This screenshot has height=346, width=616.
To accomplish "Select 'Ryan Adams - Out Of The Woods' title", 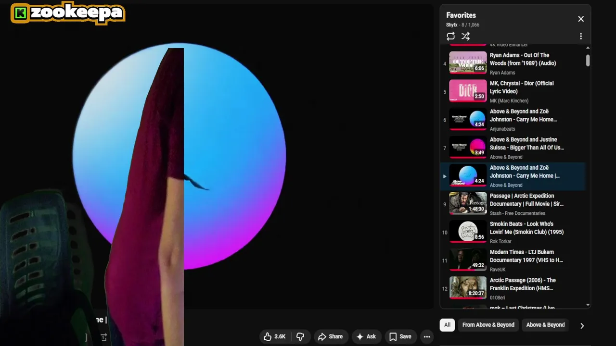I will coord(523,59).
